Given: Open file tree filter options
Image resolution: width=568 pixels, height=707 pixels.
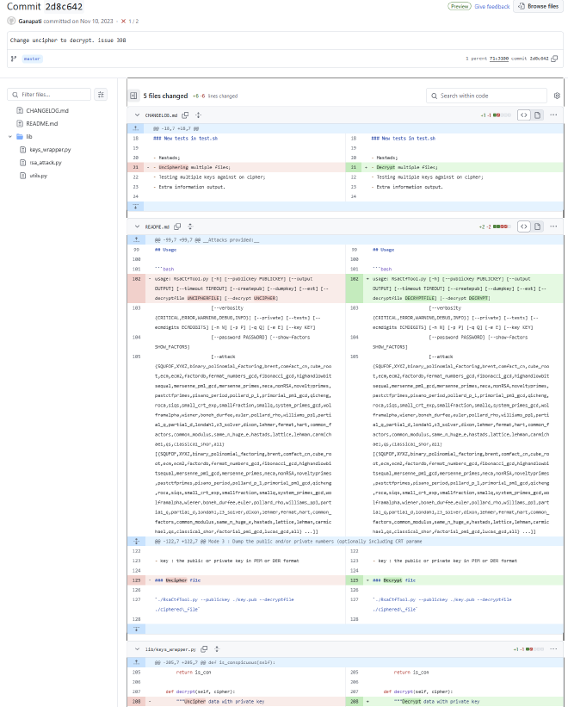Looking at the screenshot, I should pyautogui.click(x=101, y=94).
